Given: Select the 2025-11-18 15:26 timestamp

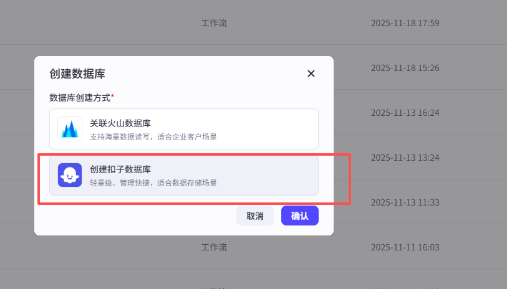Looking at the screenshot, I should [x=405, y=68].
